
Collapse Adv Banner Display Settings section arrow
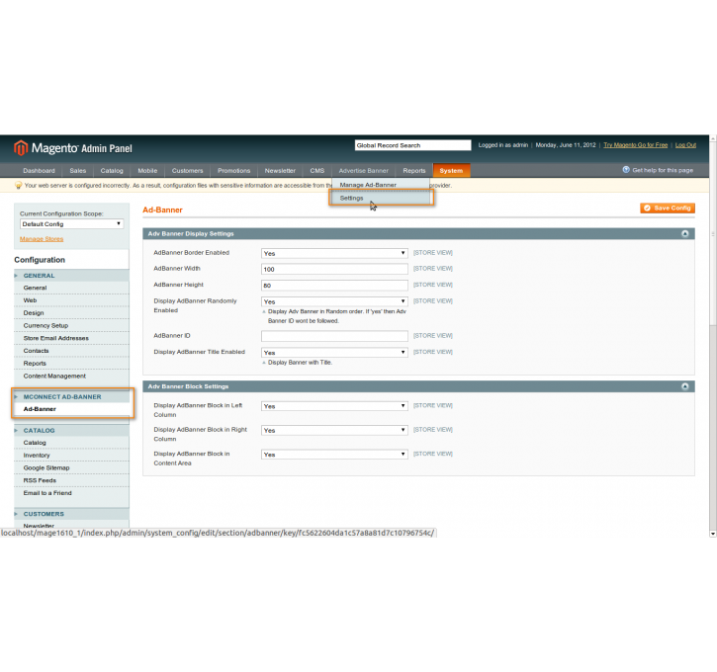pyautogui.click(x=684, y=233)
